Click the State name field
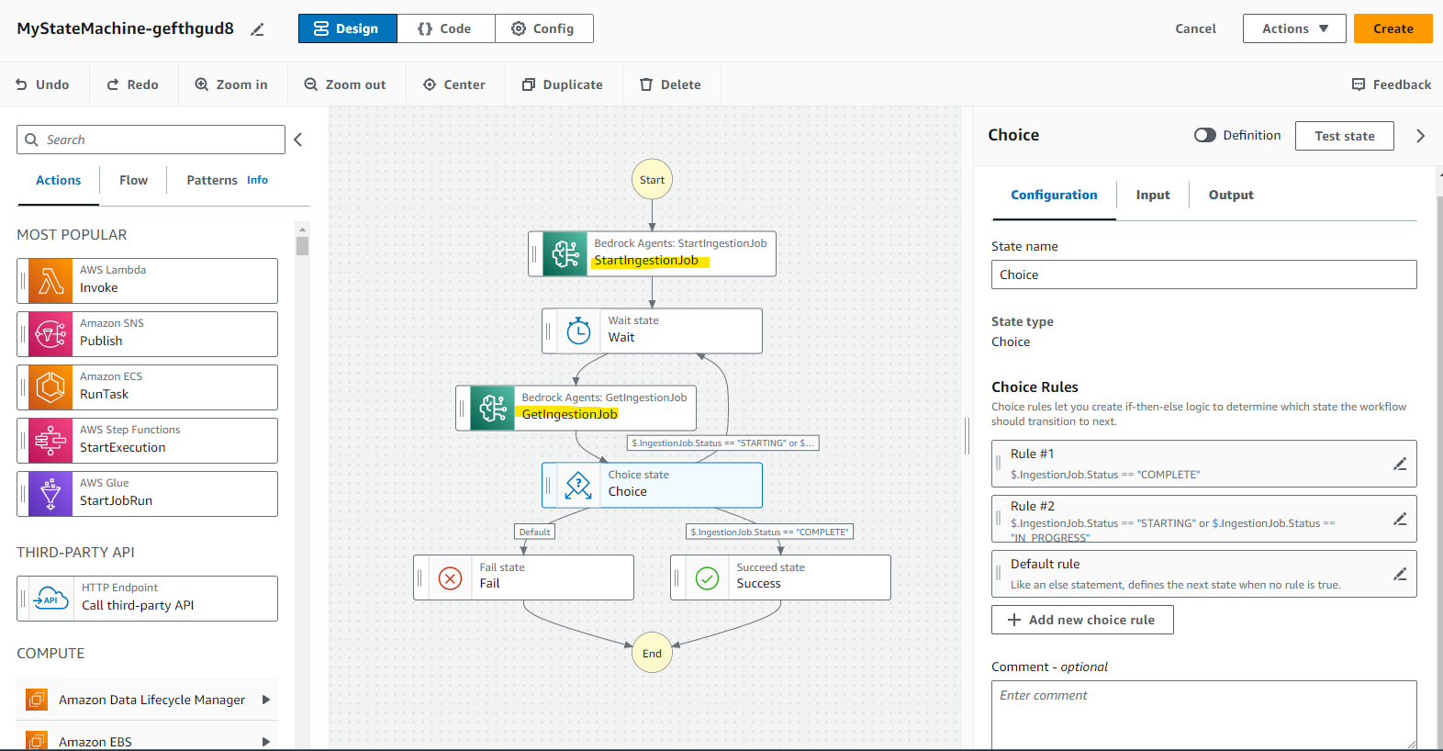The height and width of the screenshot is (751, 1443). 1204,275
